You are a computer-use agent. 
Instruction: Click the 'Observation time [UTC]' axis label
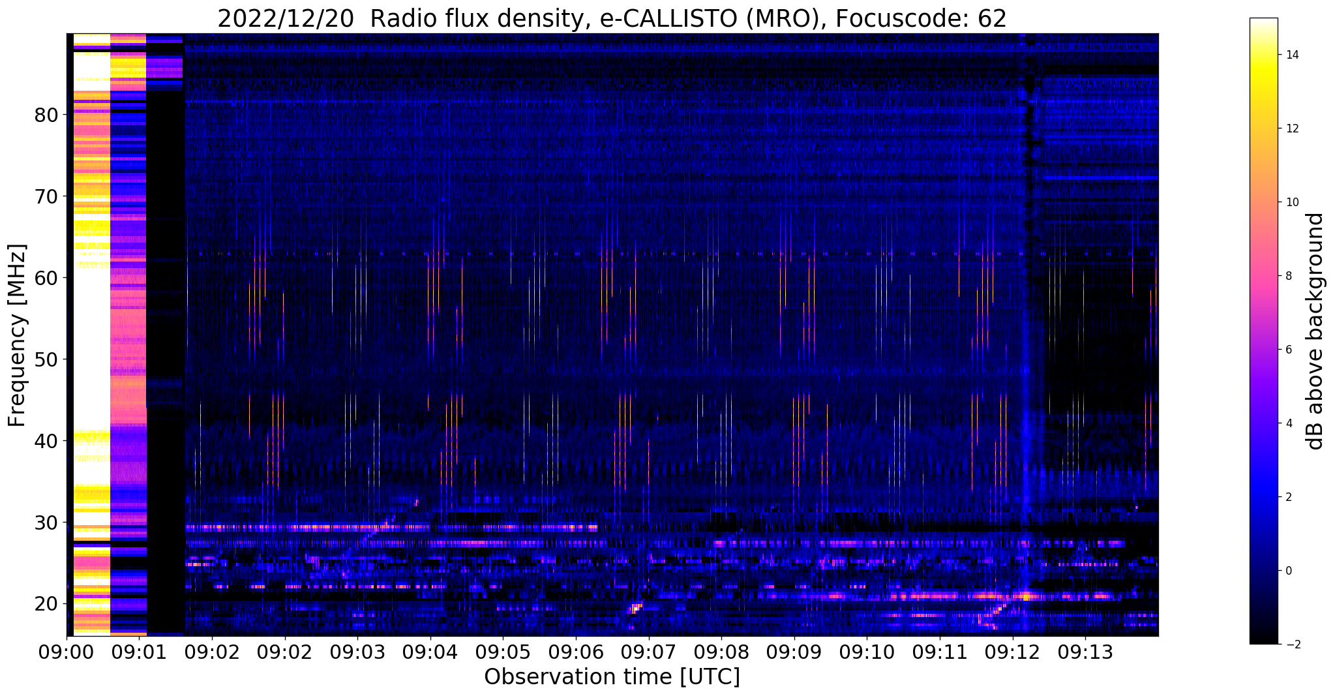coord(612,677)
